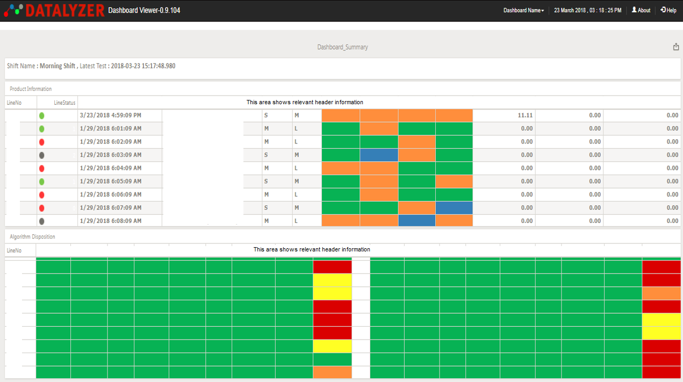Screen dimensions: 683x382
Task: Click gray status dot for 1/29/2018 6:08:09 AM
Action: 42,221
